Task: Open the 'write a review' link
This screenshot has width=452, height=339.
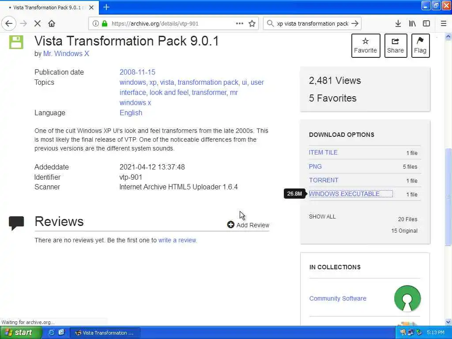Action: pos(177,240)
